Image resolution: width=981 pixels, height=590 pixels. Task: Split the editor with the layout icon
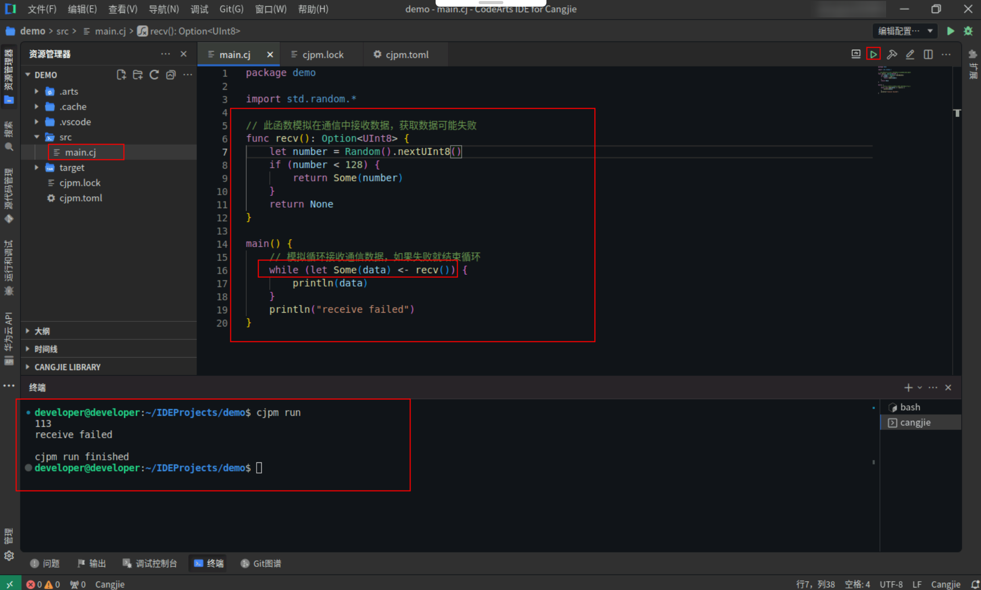click(x=928, y=54)
